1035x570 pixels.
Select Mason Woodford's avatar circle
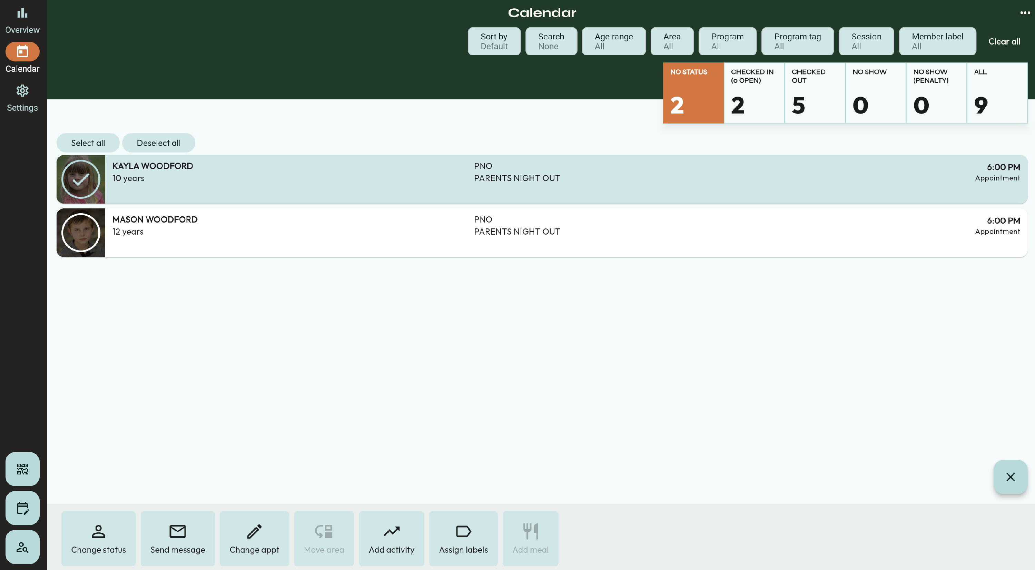pos(81,233)
